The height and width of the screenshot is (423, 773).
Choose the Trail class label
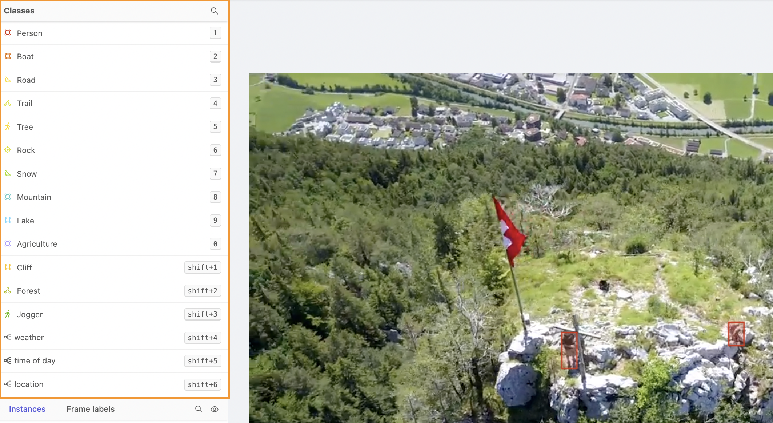(x=25, y=103)
